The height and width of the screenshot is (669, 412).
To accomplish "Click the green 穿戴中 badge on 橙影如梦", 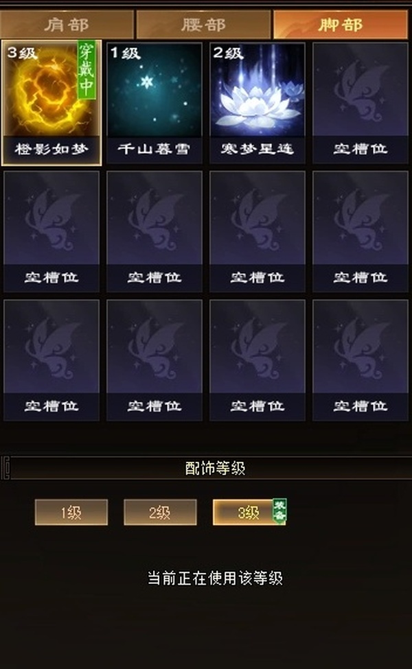I will click(x=87, y=69).
